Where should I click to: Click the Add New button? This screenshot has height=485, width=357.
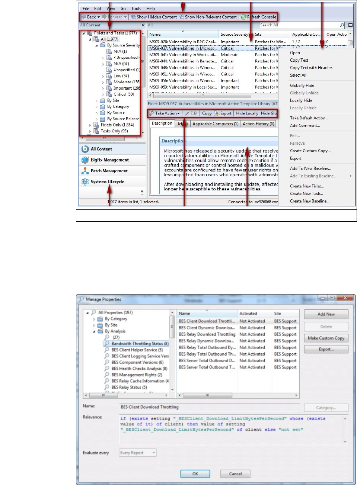[326, 314]
